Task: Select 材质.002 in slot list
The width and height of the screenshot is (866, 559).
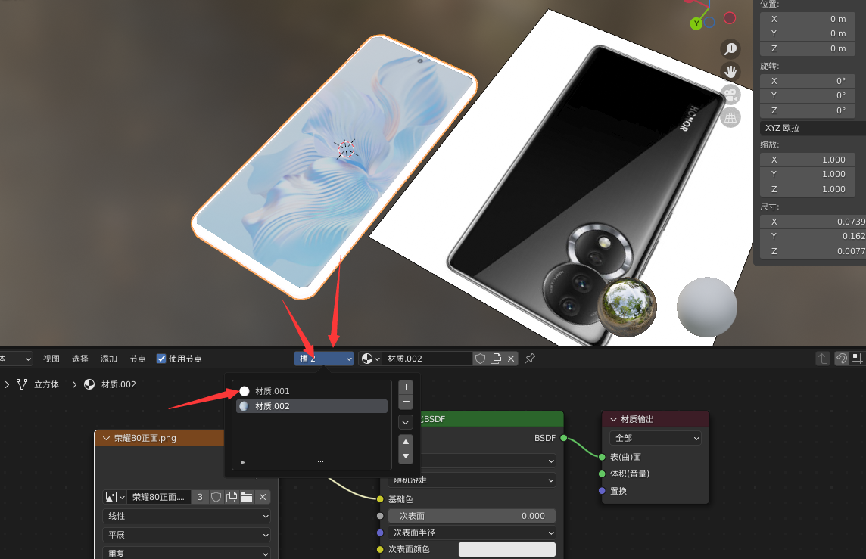Action: click(x=312, y=406)
